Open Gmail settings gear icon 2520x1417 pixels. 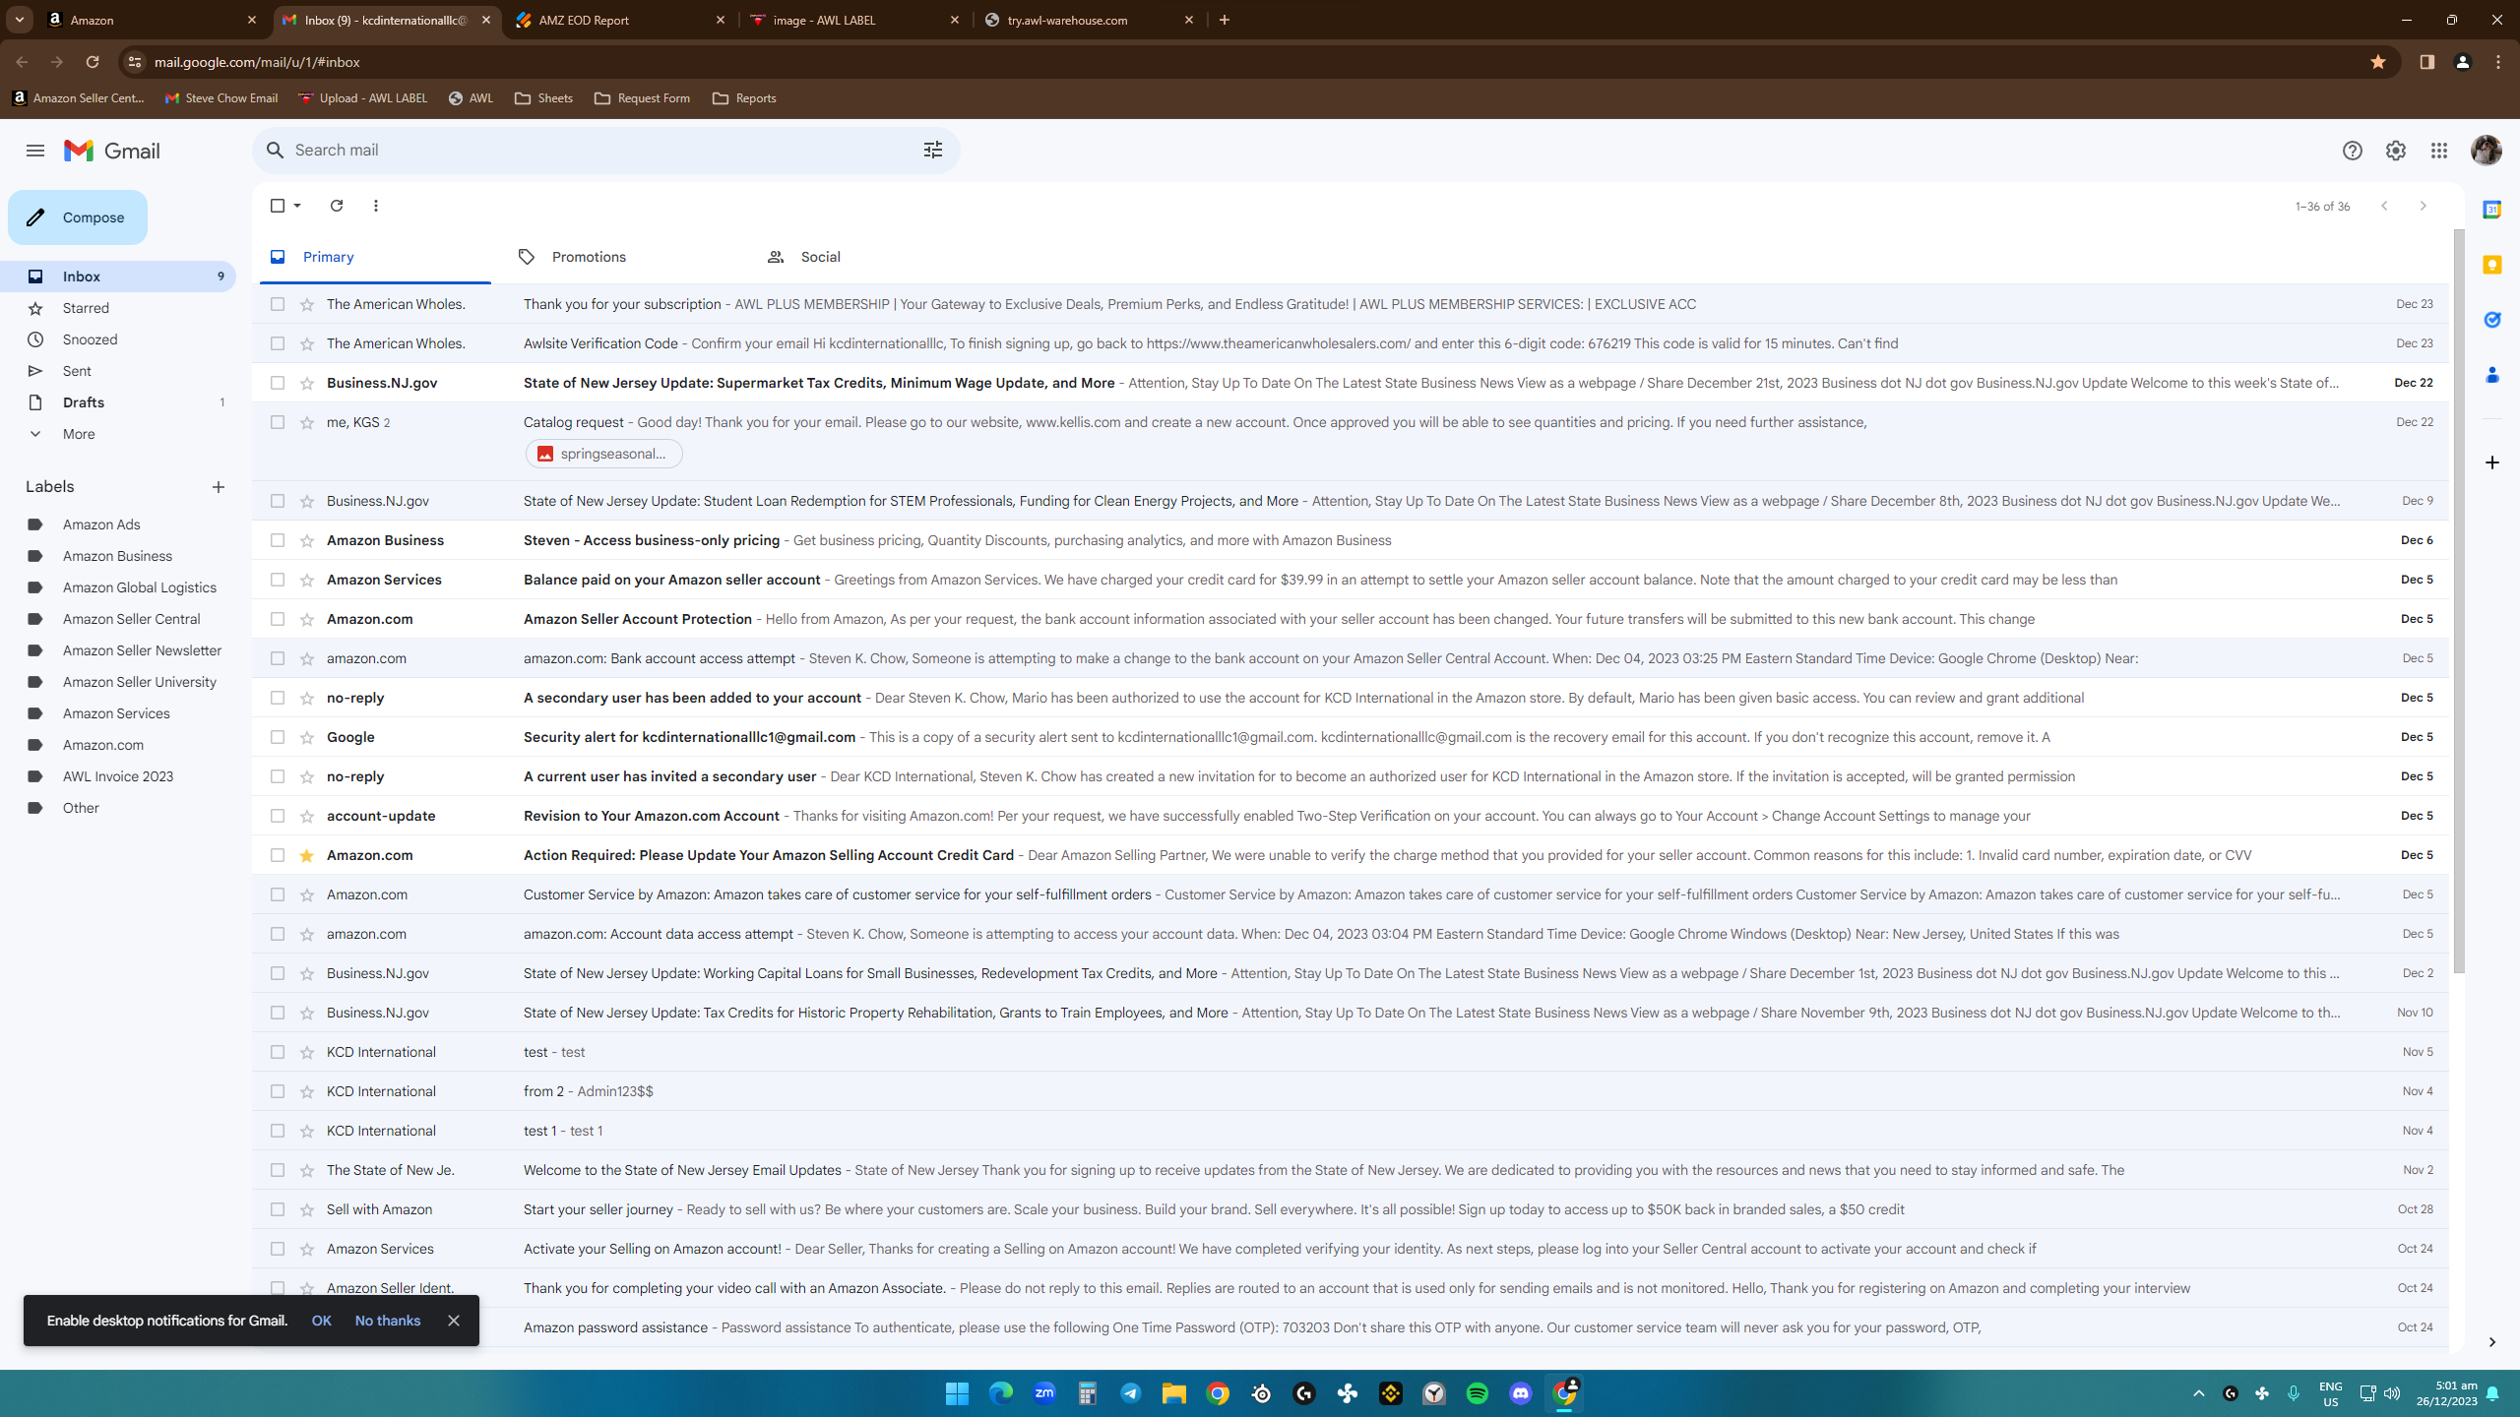(2395, 151)
